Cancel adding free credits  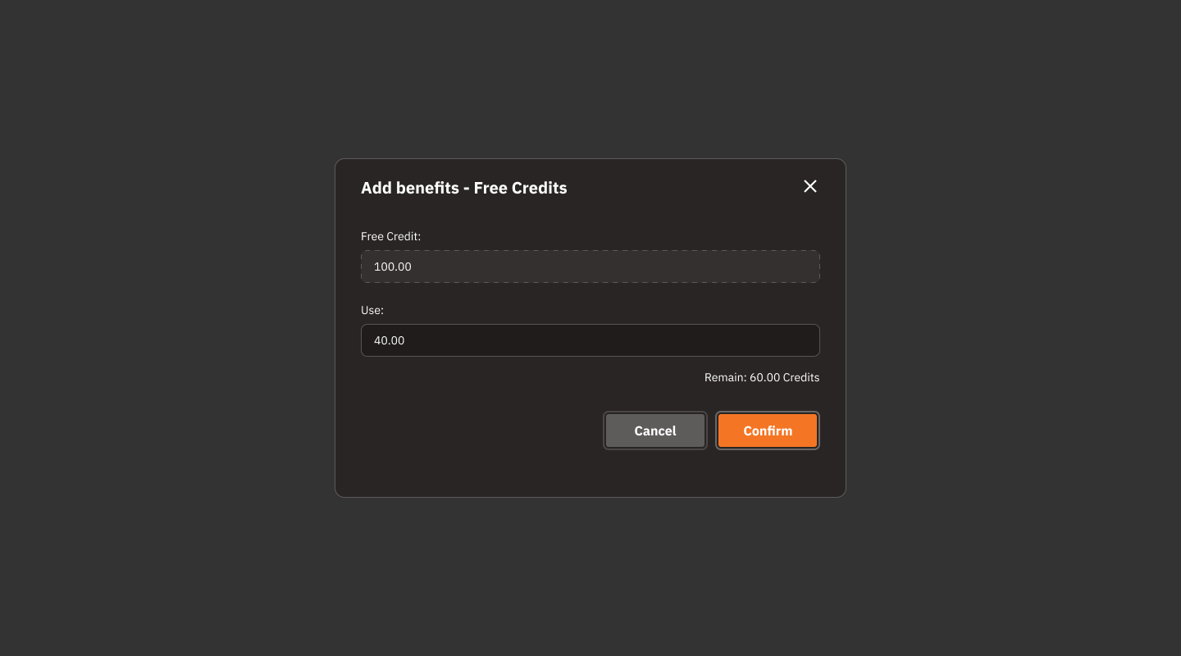(655, 430)
